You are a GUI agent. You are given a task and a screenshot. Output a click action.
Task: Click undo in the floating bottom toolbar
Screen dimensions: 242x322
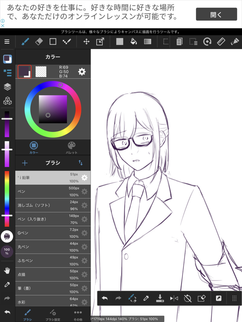point(105,298)
